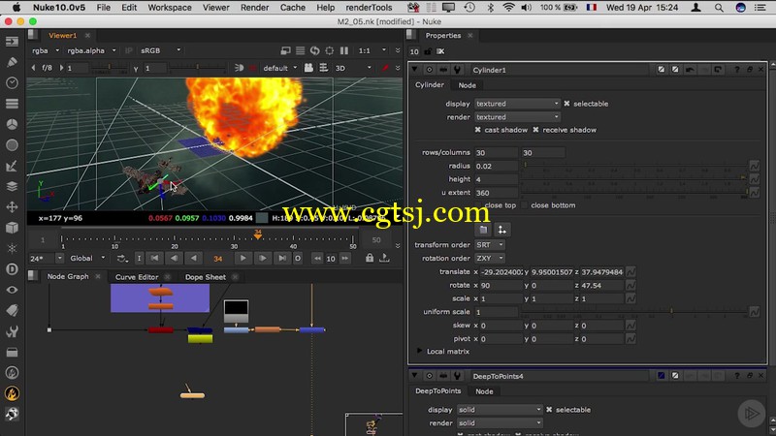Screen dimensions: 776x436
Task: Open animation menu for rotate row
Action: point(630,285)
